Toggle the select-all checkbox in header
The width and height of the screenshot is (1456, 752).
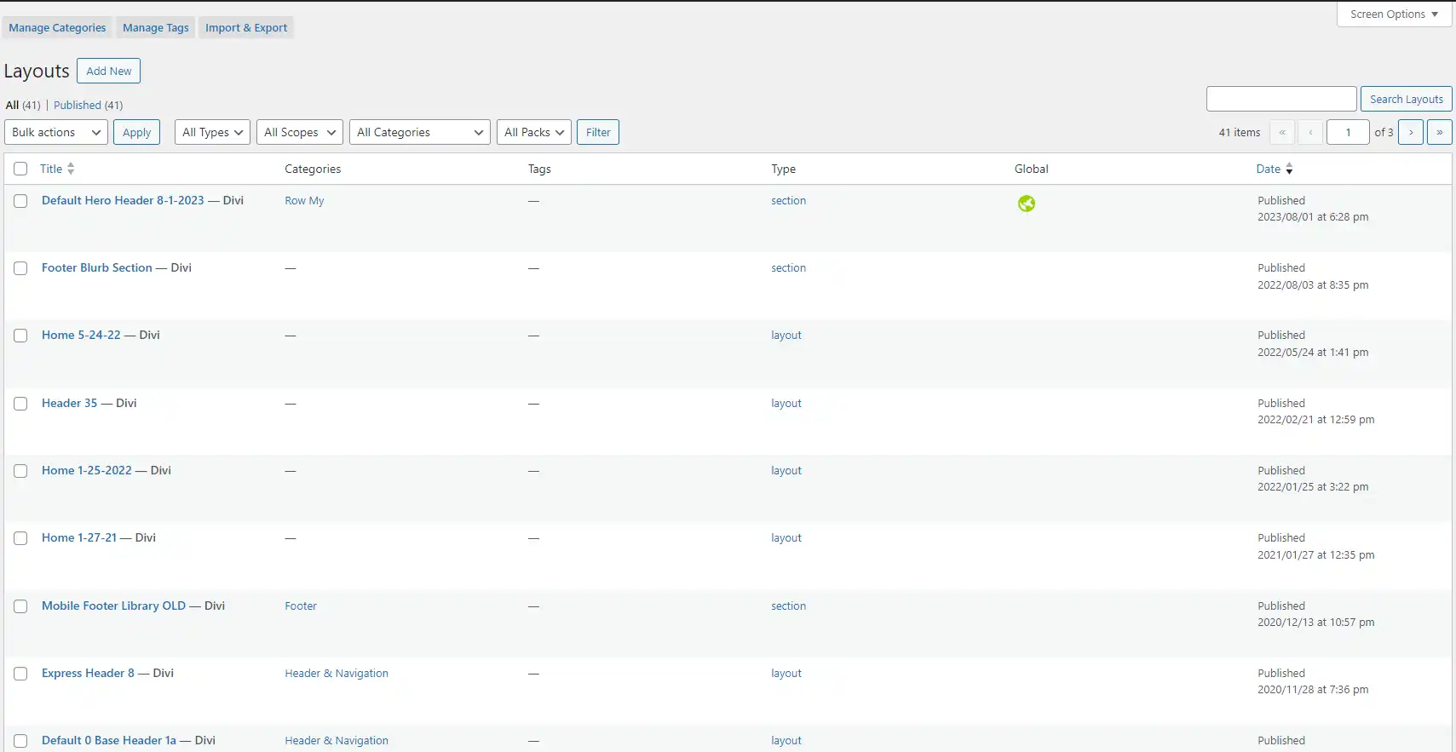(20, 169)
